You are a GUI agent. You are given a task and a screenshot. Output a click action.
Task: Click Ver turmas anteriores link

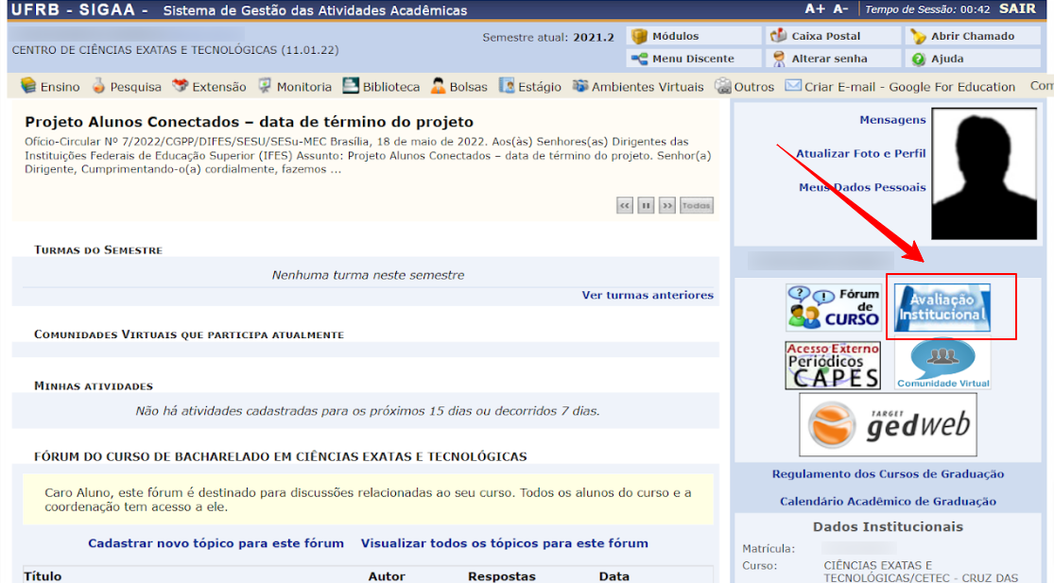(648, 295)
